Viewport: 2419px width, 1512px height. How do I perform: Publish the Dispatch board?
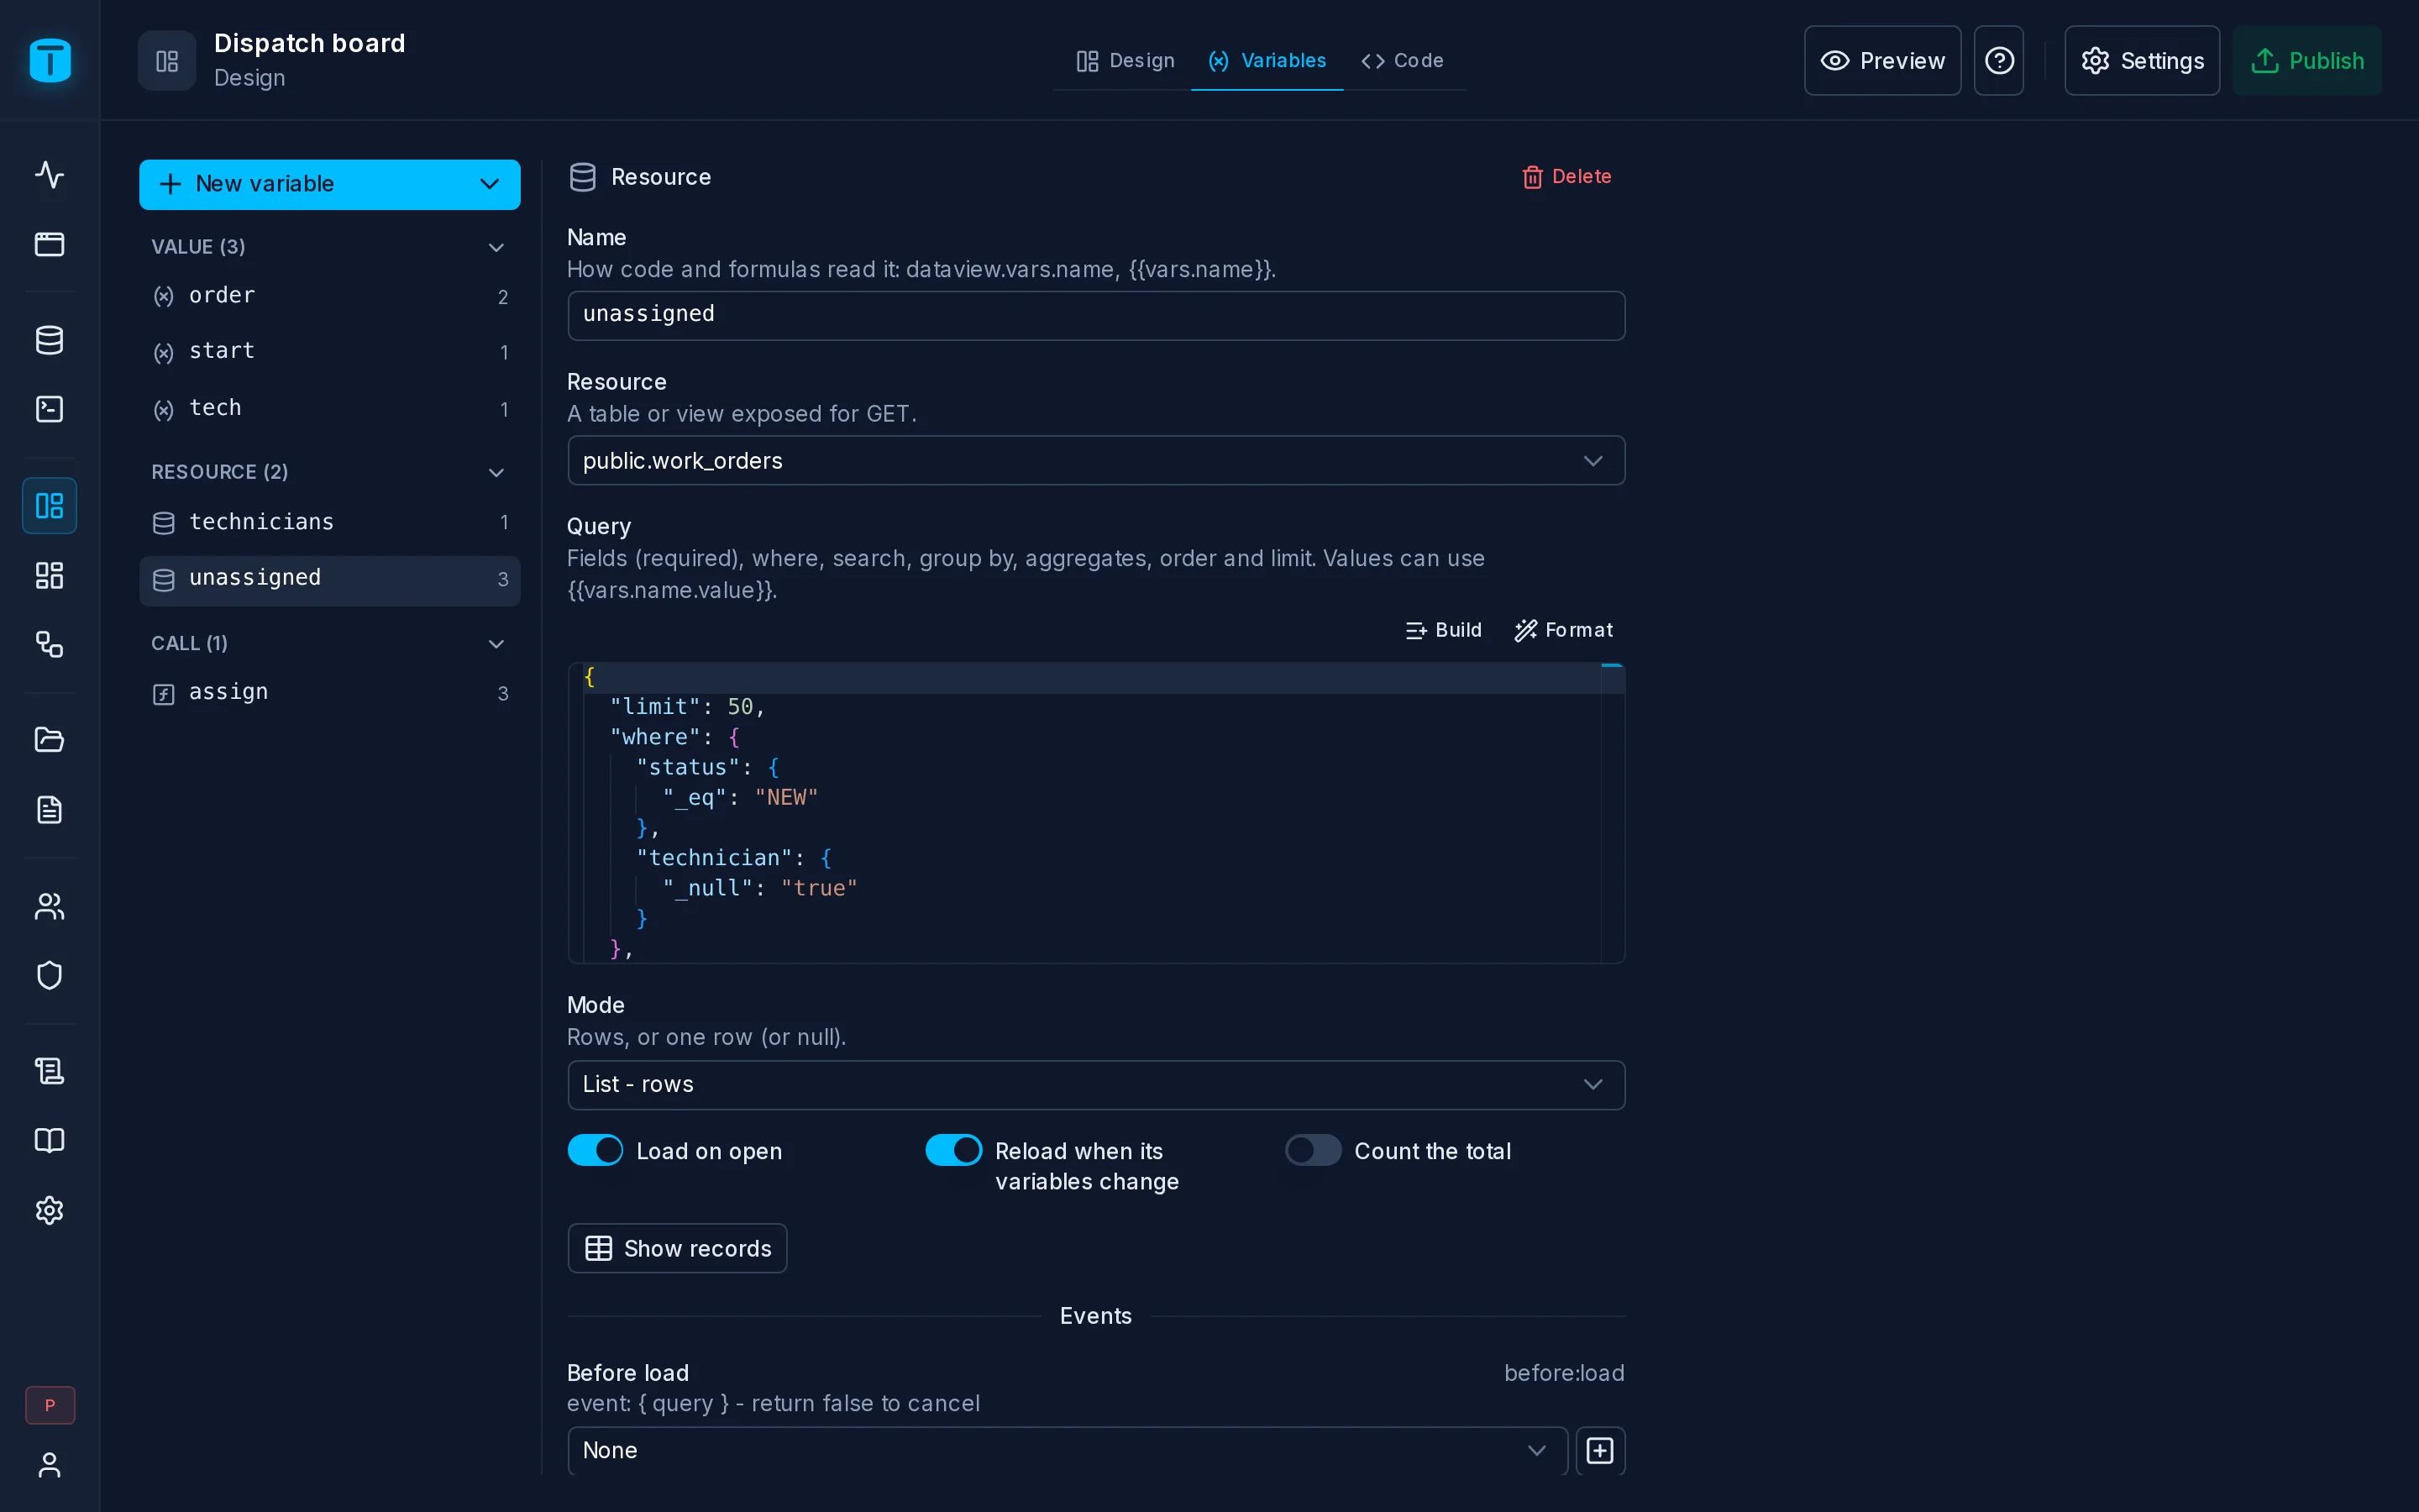coord(2306,61)
